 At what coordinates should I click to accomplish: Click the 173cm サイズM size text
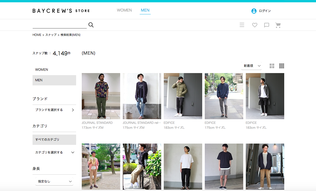coord(93,128)
